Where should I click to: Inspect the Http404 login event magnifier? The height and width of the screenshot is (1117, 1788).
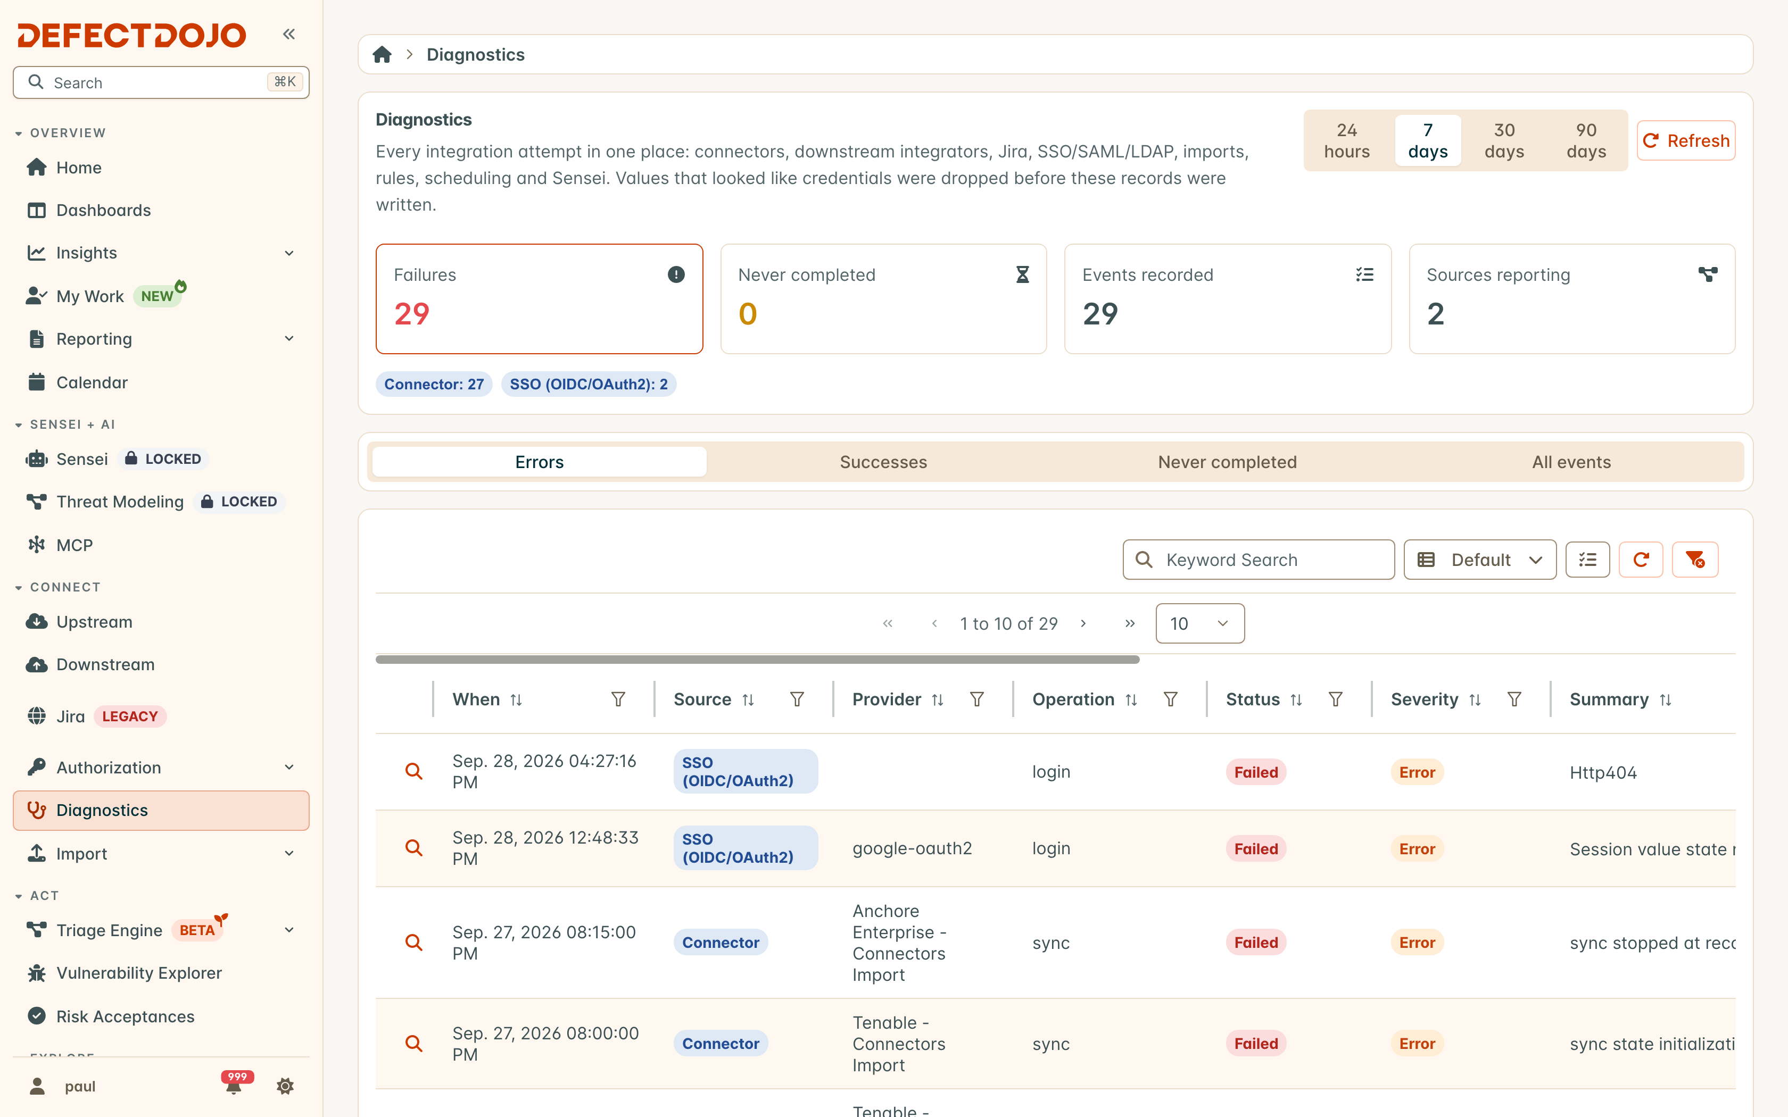pyautogui.click(x=414, y=771)
